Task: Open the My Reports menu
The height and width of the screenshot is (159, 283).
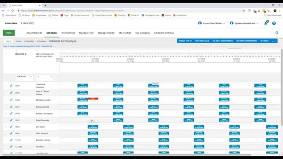Action: [x=125, y=33]
